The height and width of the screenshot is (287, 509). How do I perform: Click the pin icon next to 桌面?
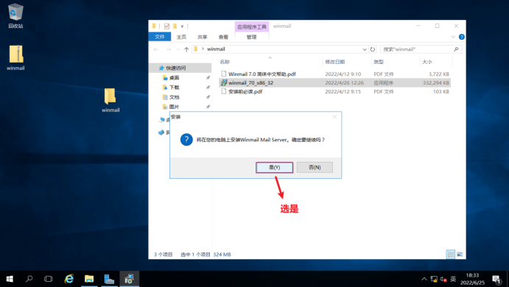click(208, 78)
